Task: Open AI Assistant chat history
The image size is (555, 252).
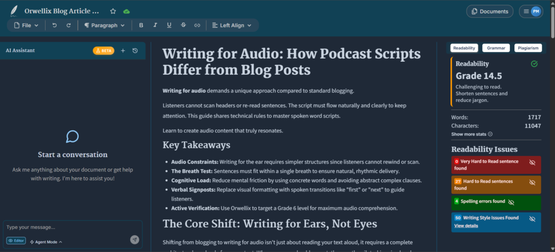Action: [135, 50]
